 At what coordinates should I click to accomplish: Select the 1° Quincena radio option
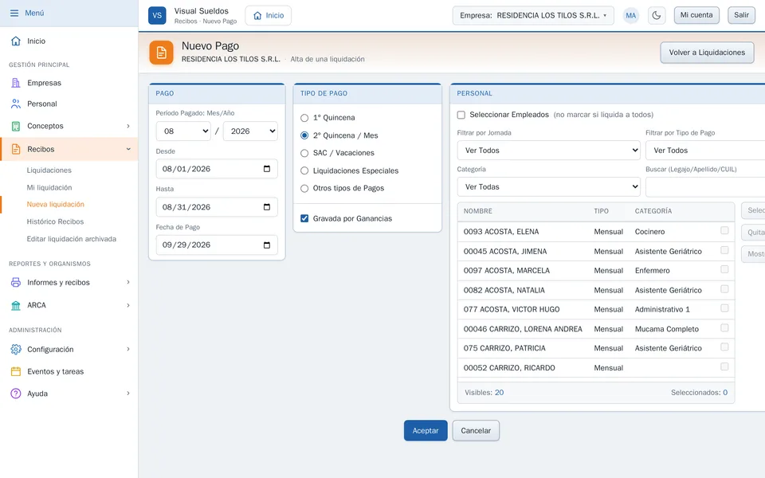point(304,118)
